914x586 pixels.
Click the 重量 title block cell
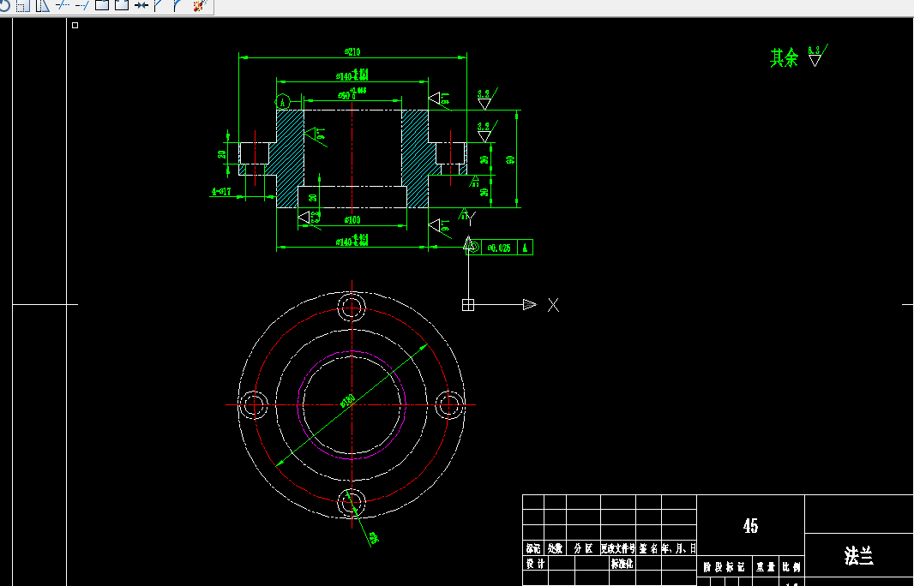[x=766, y=567]
